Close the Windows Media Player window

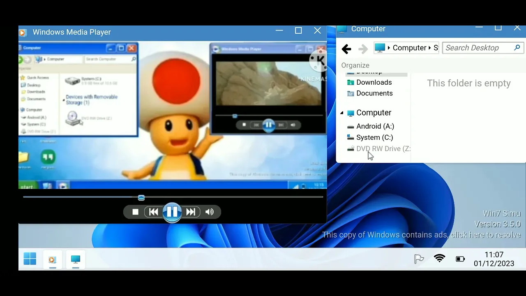point(317,30)
